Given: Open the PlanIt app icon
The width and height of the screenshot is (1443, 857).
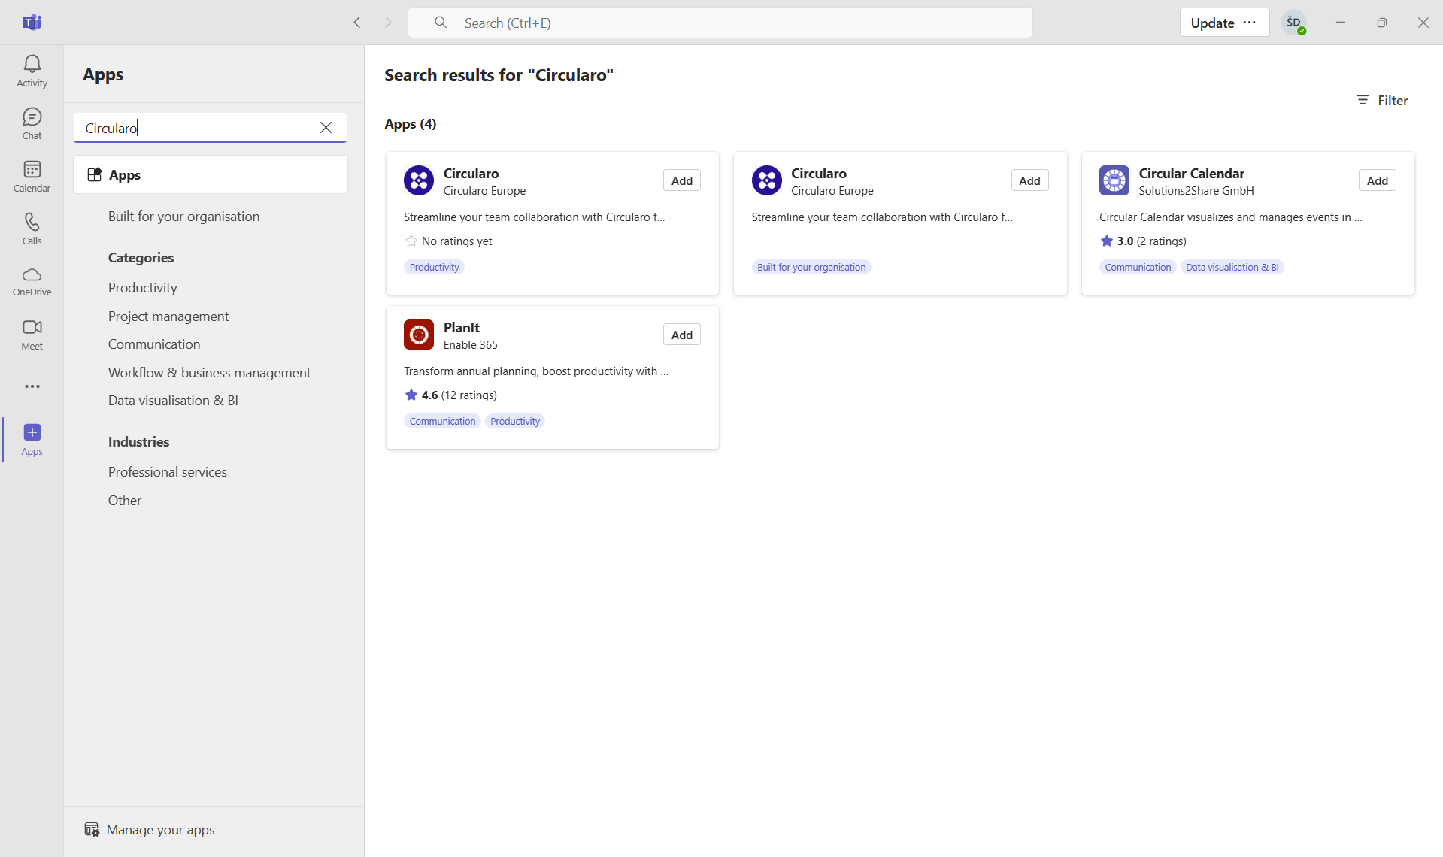Looking at the screenshot, I should pyautogui.click(x=418, y=335).
